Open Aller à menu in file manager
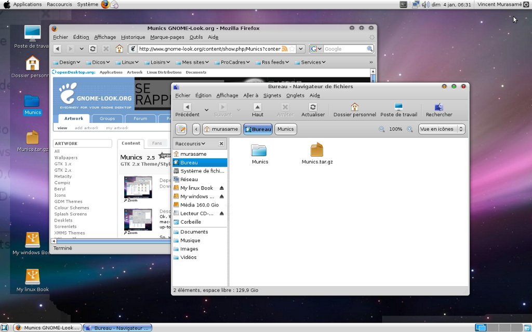Image resolution: width=532 pixels, height=332 pixels. pyautogui.click(x=251, y=95)
